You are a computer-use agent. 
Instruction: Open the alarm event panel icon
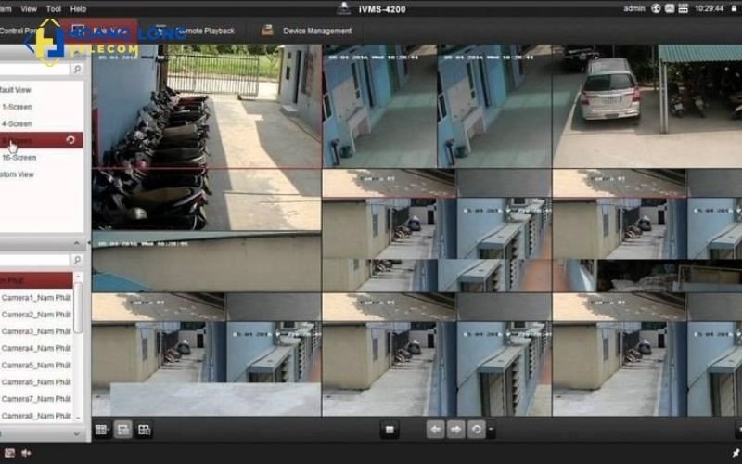9,453
